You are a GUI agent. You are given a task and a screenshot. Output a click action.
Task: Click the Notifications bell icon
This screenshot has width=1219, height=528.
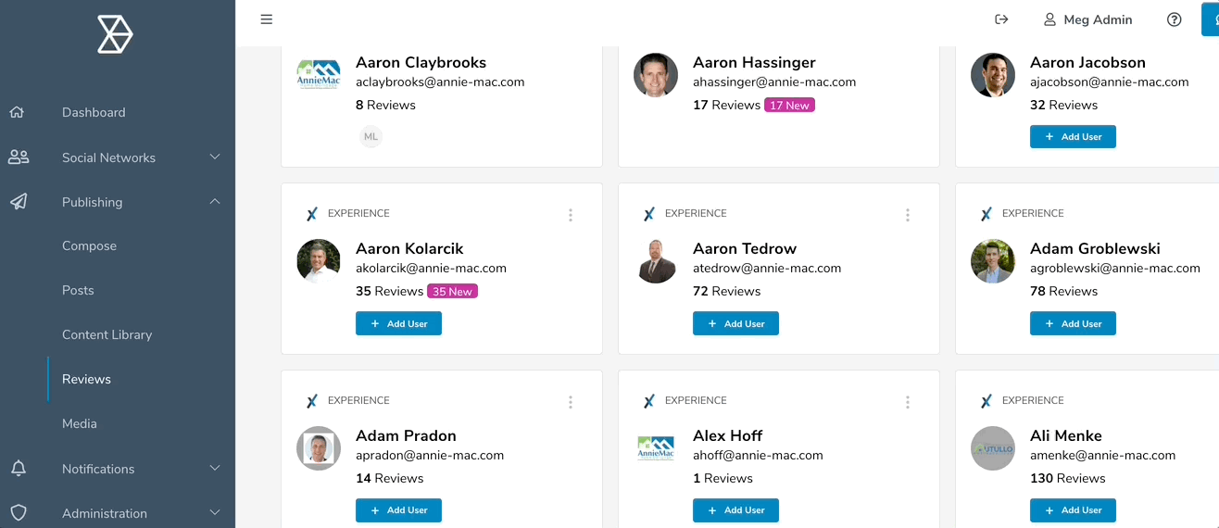point(19,469)
